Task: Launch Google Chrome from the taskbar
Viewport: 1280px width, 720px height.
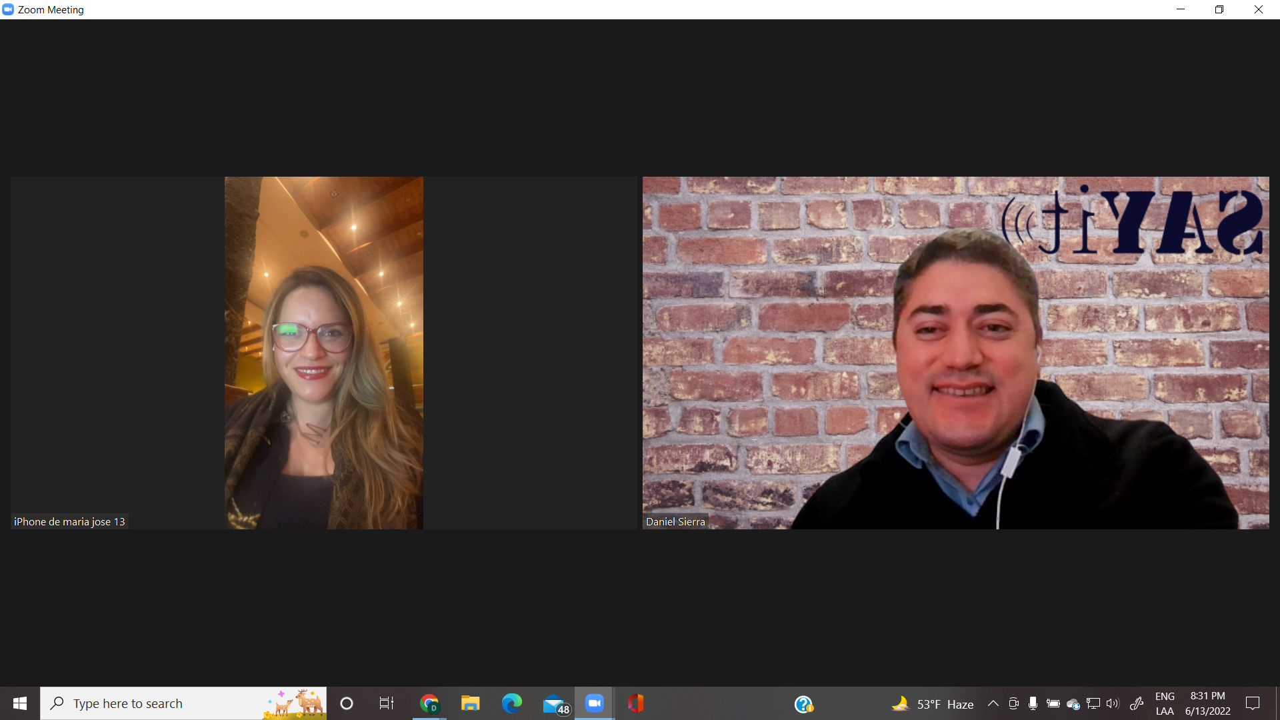Action: [429, 703]
